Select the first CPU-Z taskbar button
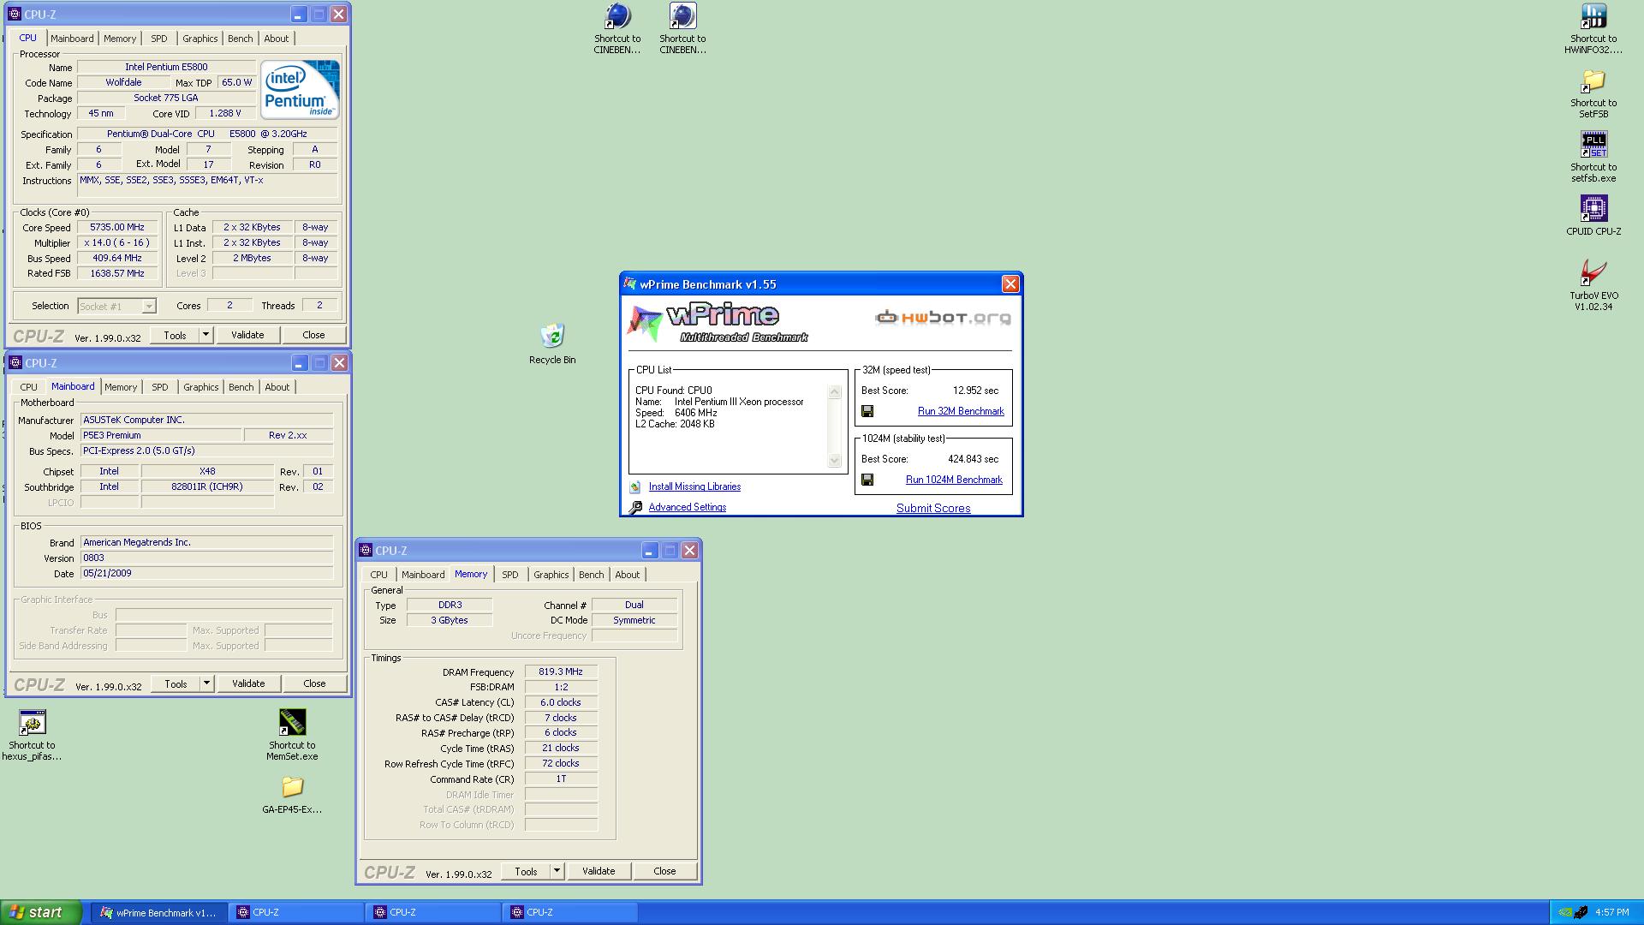Screen dimensions: 1644x925 click(x=297, y=912)
